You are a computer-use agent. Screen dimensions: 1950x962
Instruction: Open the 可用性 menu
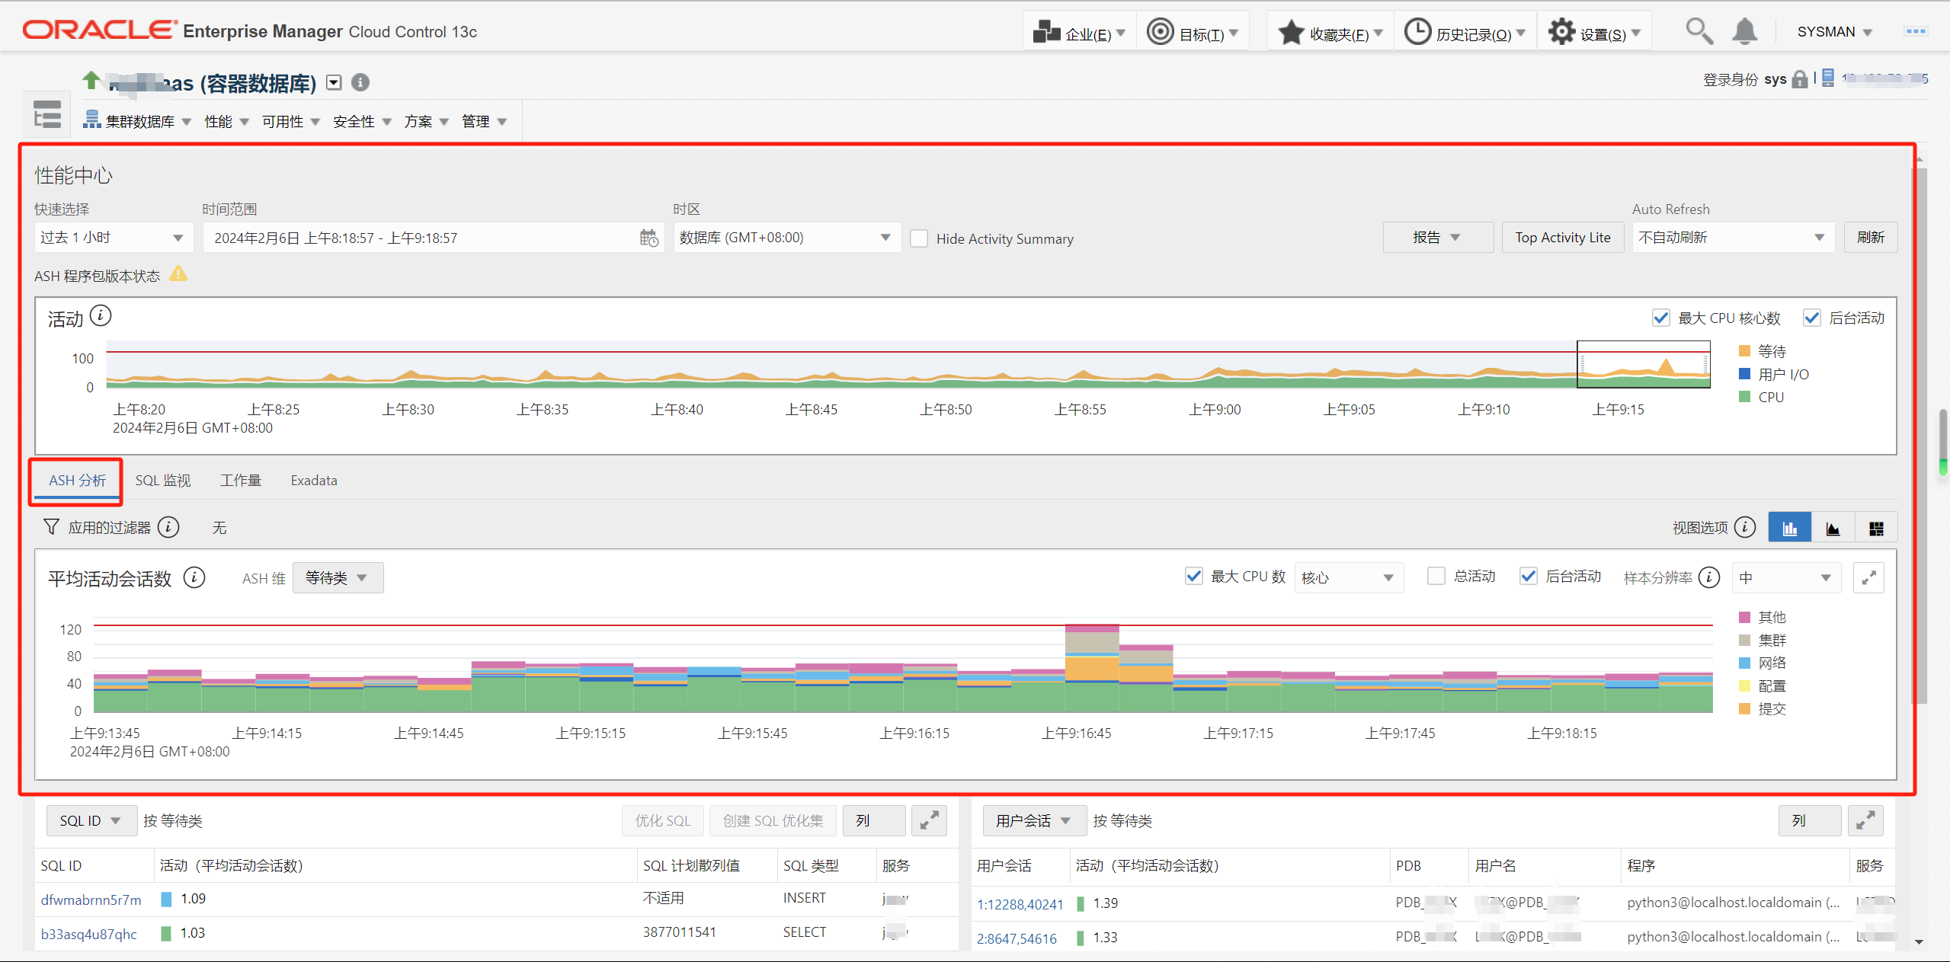click(x=290, y=121)
